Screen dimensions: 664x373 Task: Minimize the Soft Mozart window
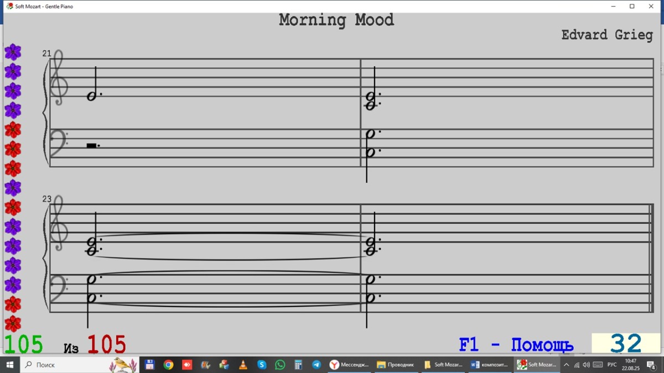(614, 7)
